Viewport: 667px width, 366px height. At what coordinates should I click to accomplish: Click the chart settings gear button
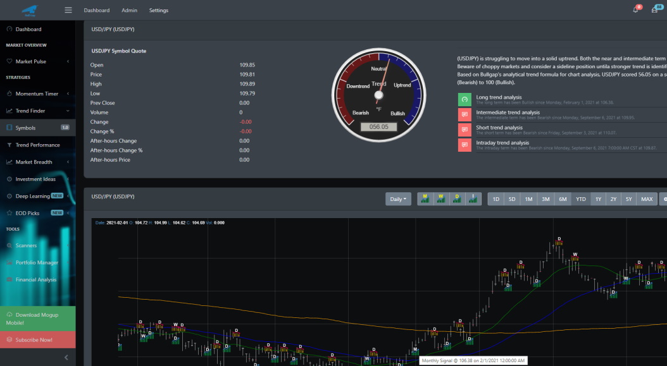(x=664, y=199)
